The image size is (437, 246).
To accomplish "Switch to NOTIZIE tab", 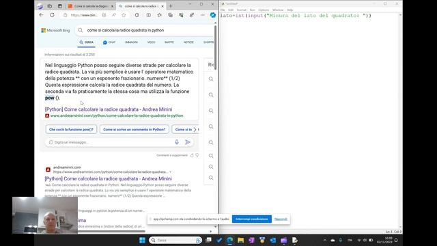I will coord(188,42).
